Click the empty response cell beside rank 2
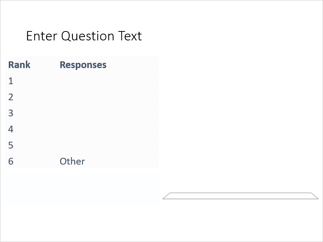 pyautogui.click(x=108, y=97)
